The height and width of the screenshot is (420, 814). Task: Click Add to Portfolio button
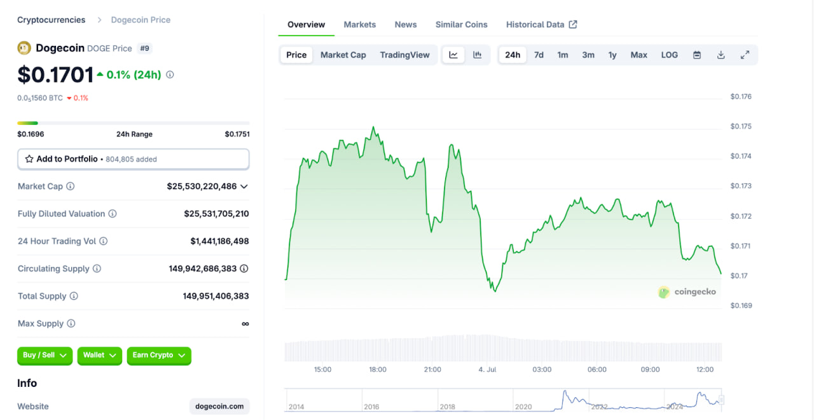tap(133, 159)
